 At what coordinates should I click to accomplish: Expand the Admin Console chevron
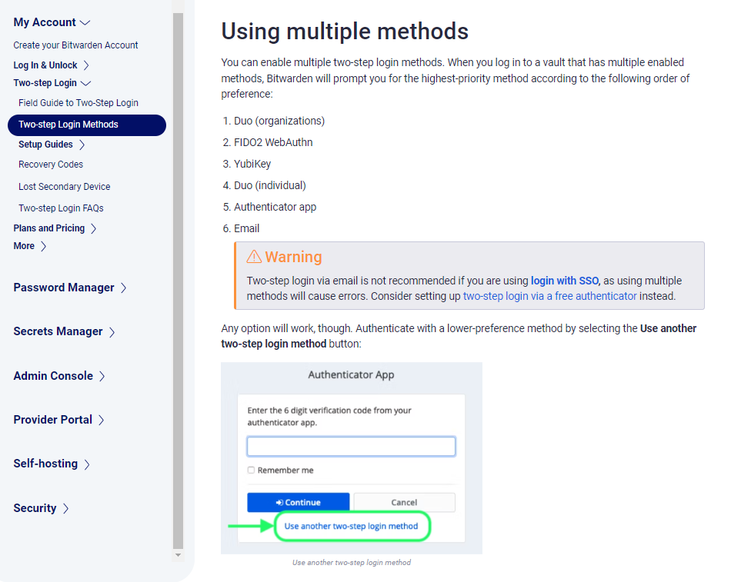click(102, 376)
